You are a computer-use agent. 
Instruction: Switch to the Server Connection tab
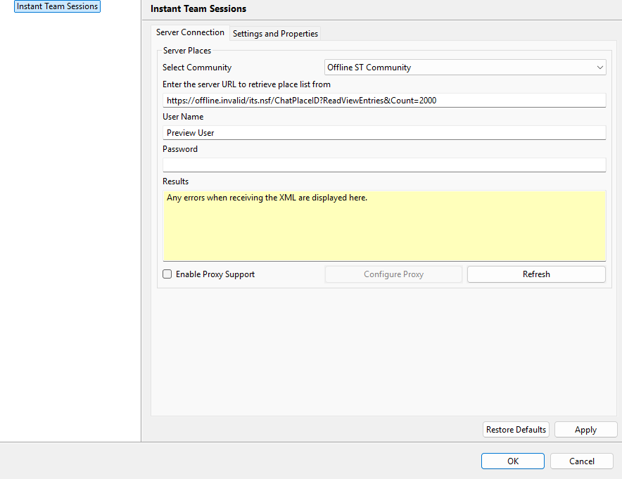point(190,32)
